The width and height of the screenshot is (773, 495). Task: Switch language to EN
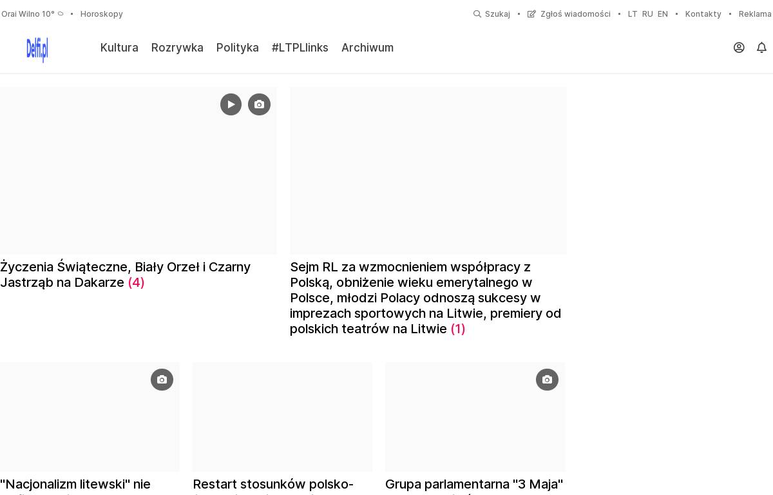tap(663, 14)
